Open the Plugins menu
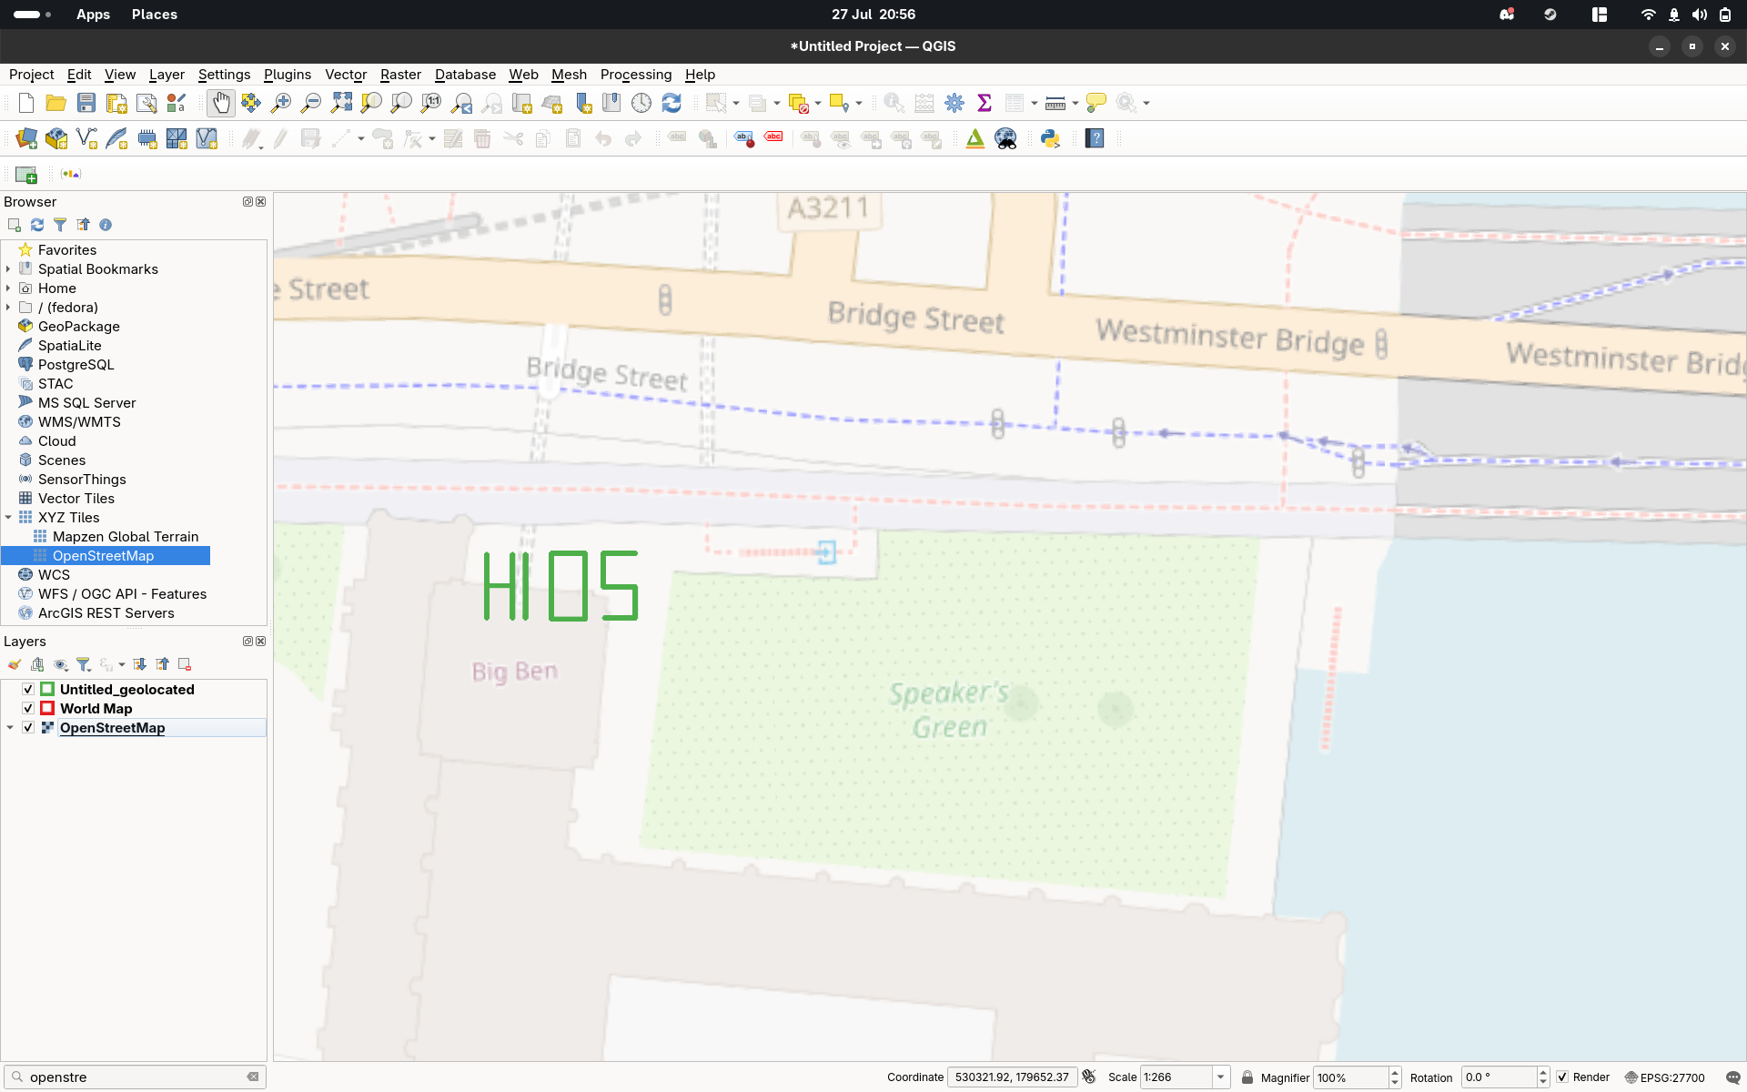The image size is (1747, 1092). (288, 75)
